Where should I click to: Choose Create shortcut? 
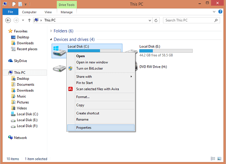click(x=101, y=113)
